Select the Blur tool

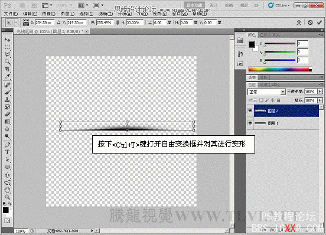[x=7, y=129]
